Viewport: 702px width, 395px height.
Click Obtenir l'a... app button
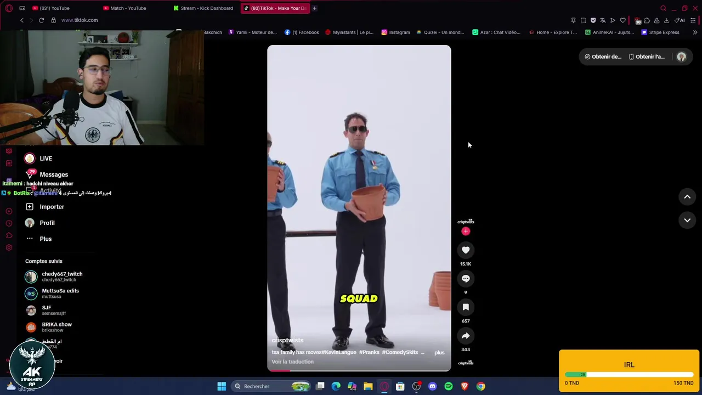pyautogui.click(x=647, y=57)
